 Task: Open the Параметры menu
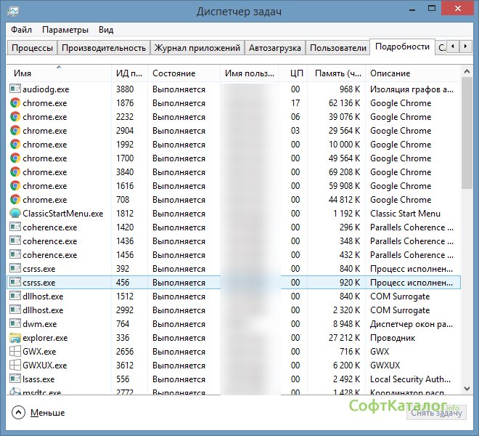click(65, 30)
